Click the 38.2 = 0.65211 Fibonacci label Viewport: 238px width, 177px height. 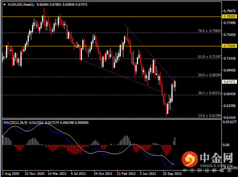tap(208, 93)
